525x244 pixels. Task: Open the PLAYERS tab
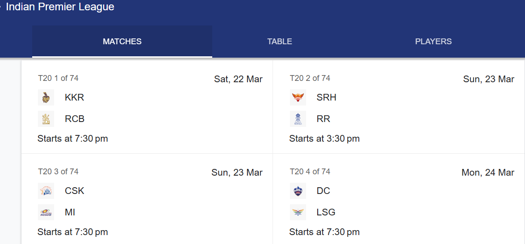point(433,42)
